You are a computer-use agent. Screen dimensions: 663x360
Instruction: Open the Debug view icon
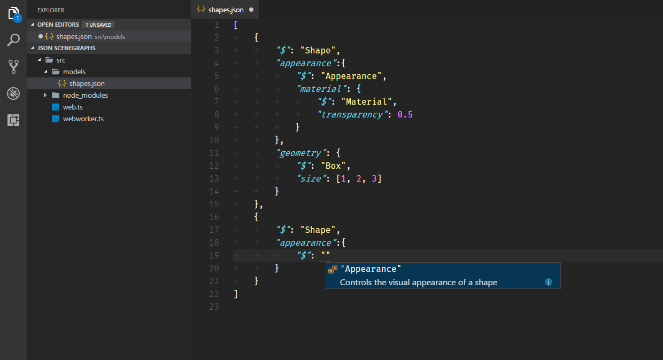coord(13,93)
